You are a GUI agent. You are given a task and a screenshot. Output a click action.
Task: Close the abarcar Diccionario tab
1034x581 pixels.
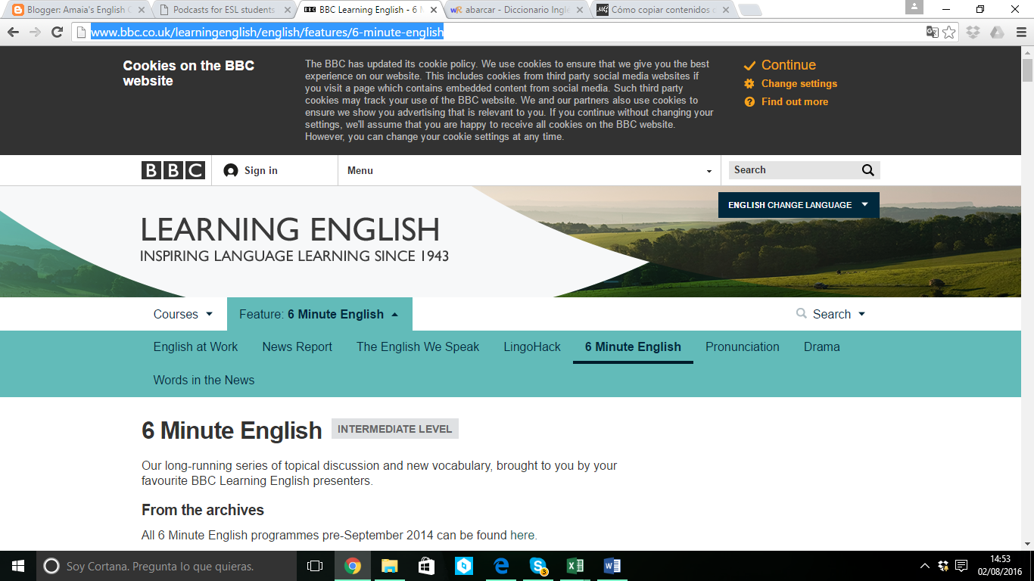[580, 10]
